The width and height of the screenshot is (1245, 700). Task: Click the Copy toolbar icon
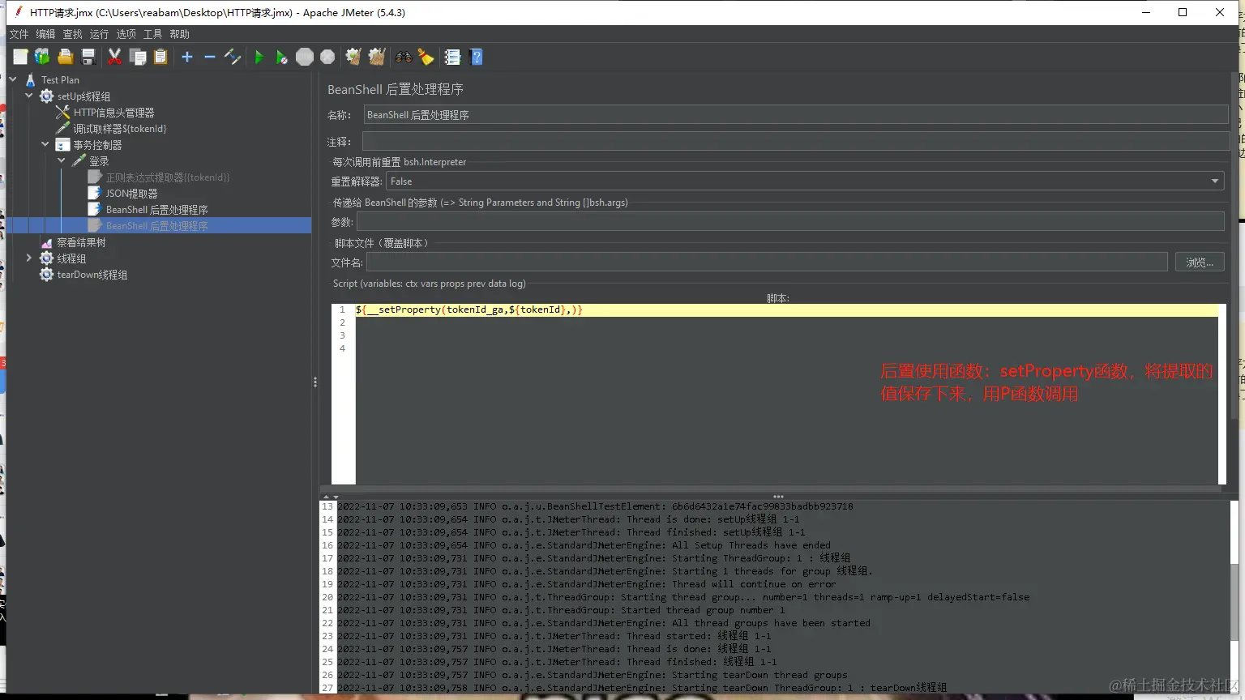138,57
